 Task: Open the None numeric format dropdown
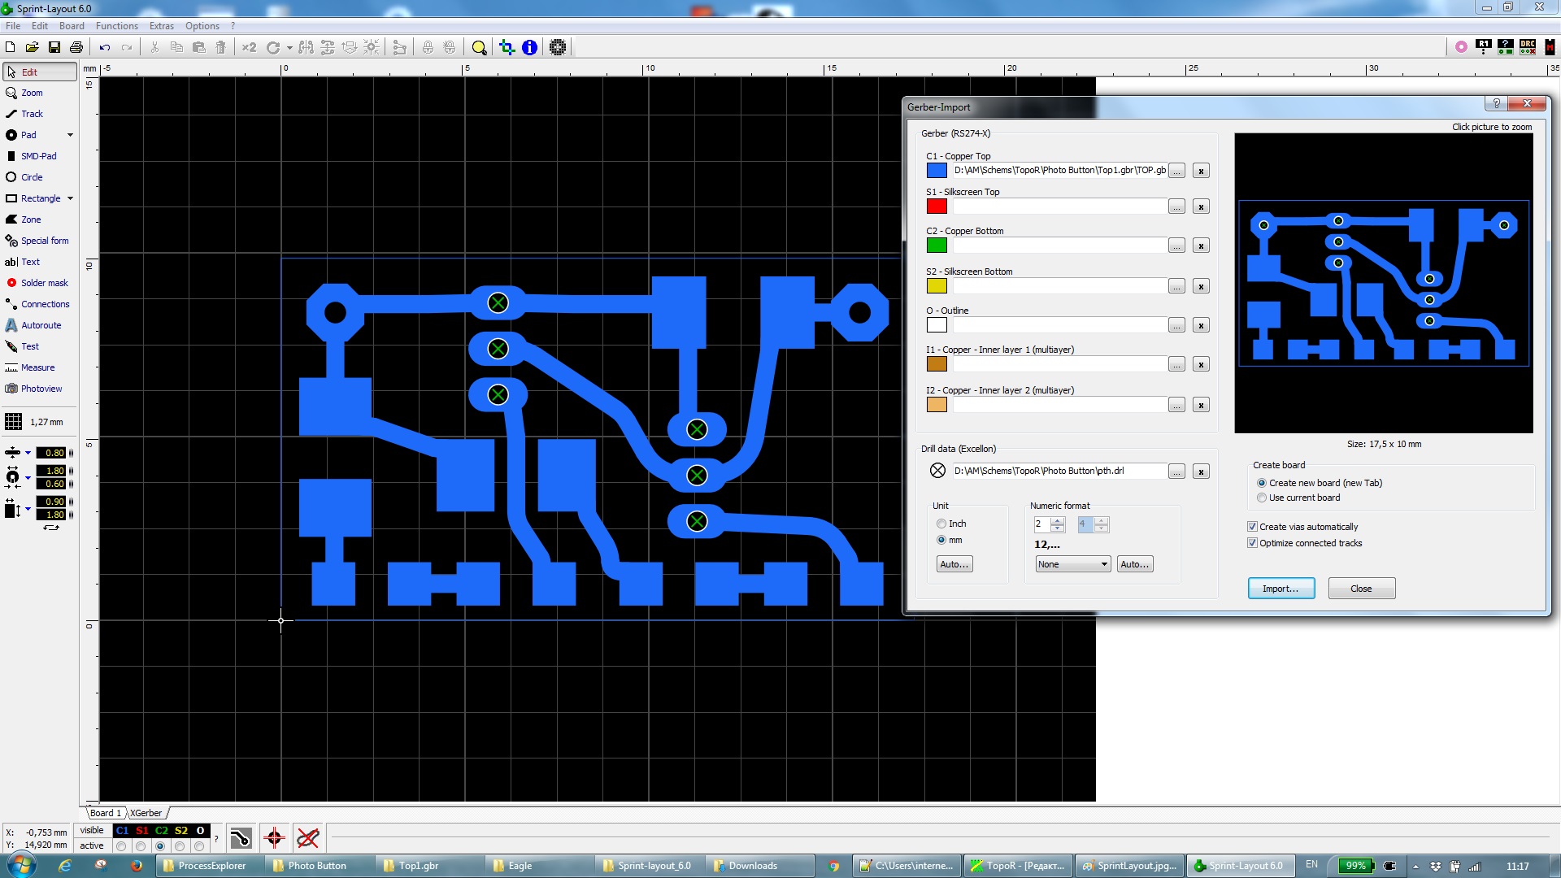(1072, 564)
